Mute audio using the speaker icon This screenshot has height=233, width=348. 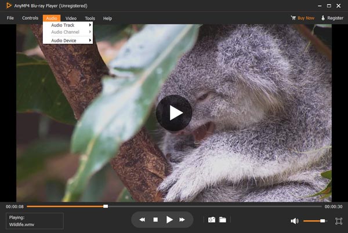pos(294,221)
